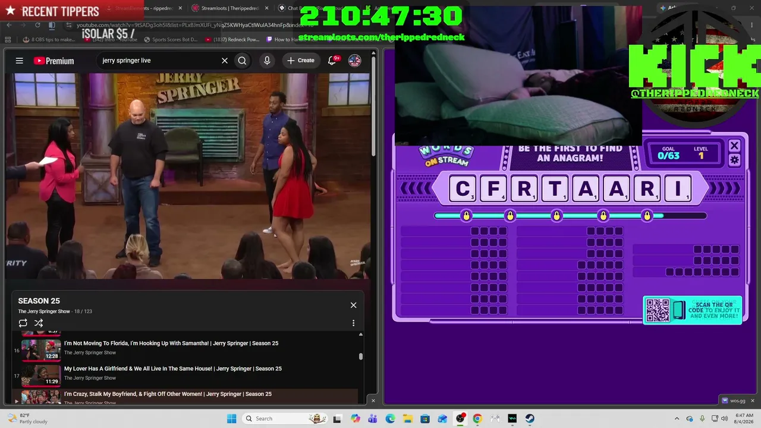Click the last lock on progress bar
This screenshot has height=428, width=761.
pos(647,215)
